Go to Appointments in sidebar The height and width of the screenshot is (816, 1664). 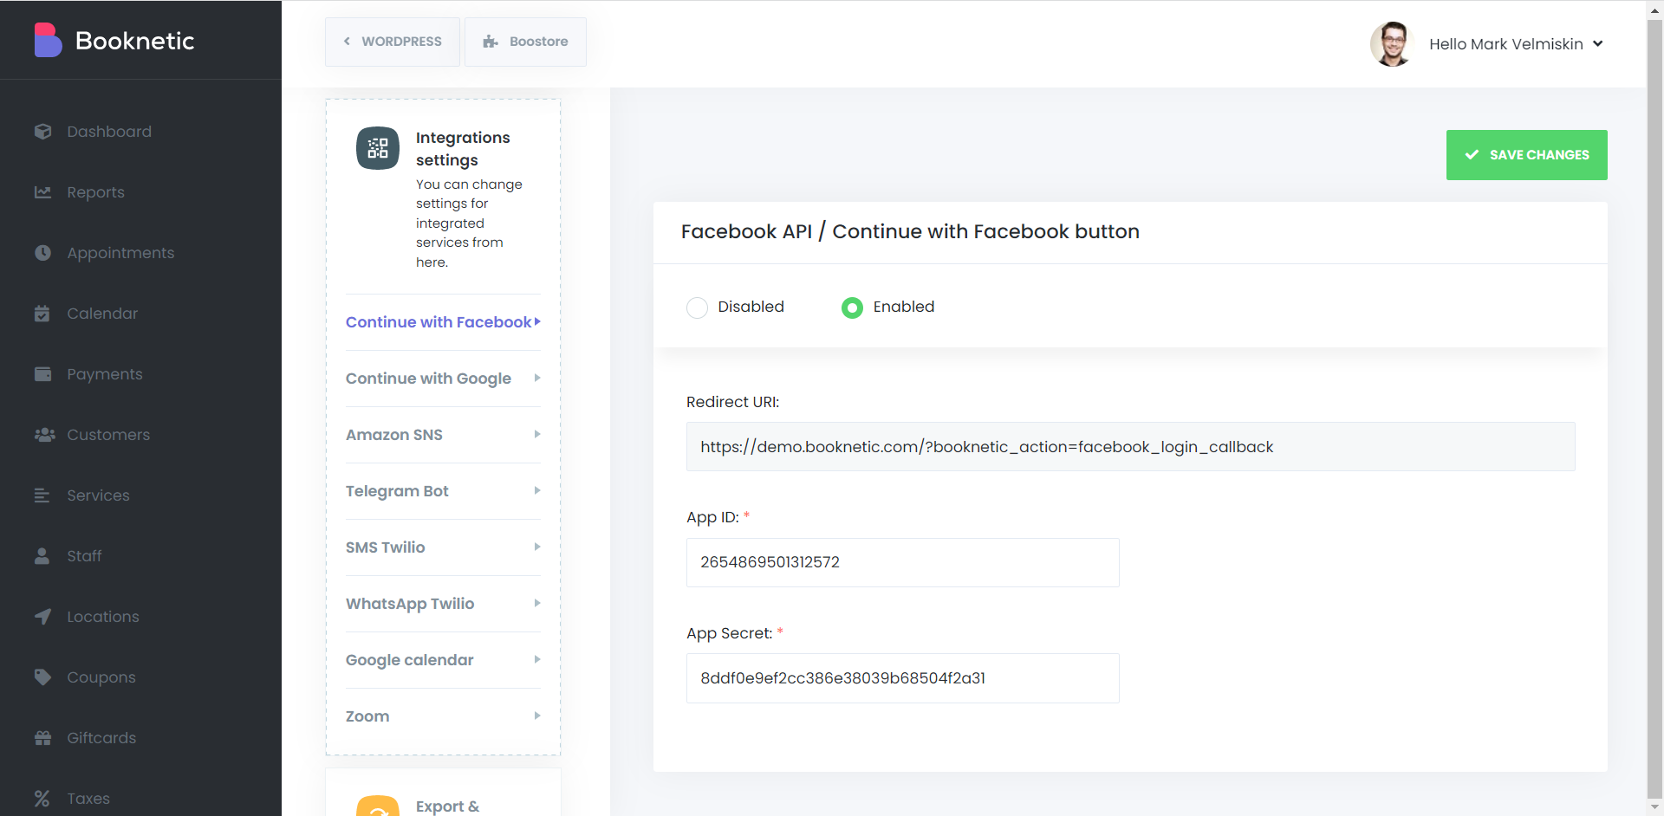pos(120,253)
